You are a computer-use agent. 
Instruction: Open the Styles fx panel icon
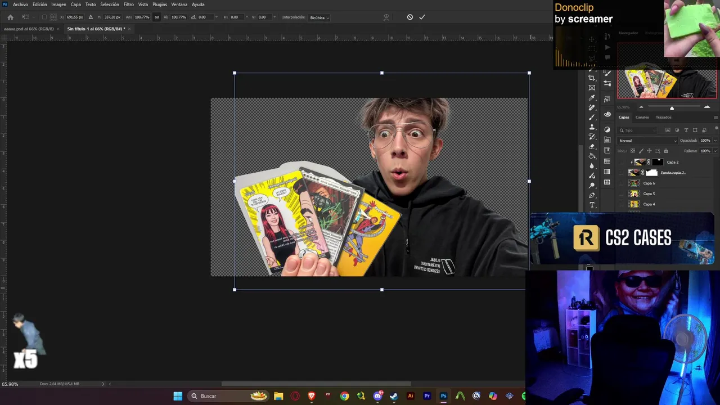(x=607, y=100)
